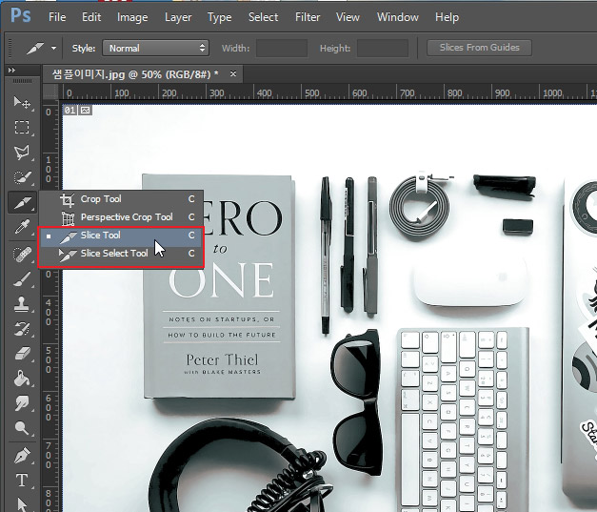Viewport: 597px width, 512px height.
Task: Select the Move tool
Action: [22, 102]
